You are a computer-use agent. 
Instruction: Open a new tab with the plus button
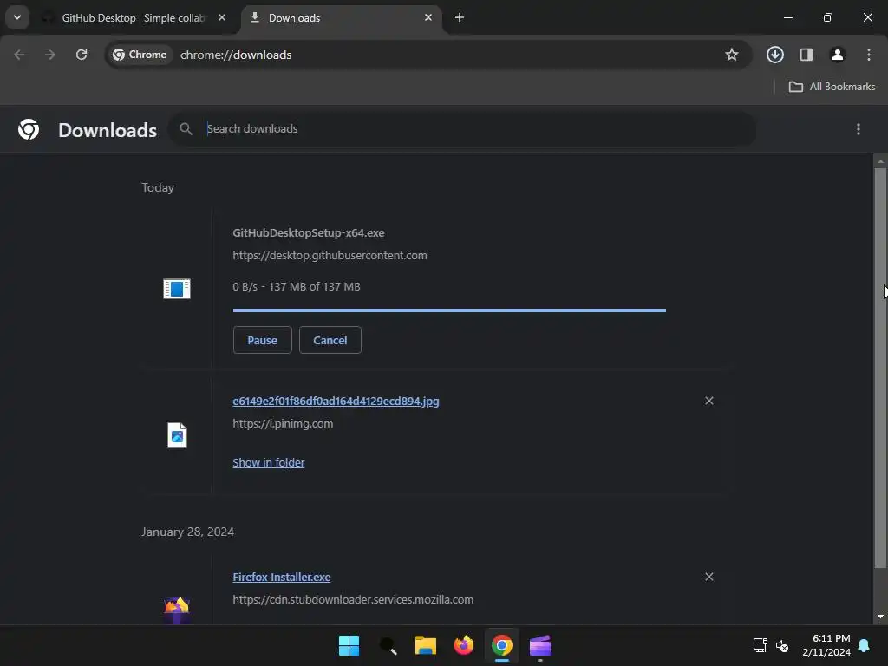pos(460,17)
